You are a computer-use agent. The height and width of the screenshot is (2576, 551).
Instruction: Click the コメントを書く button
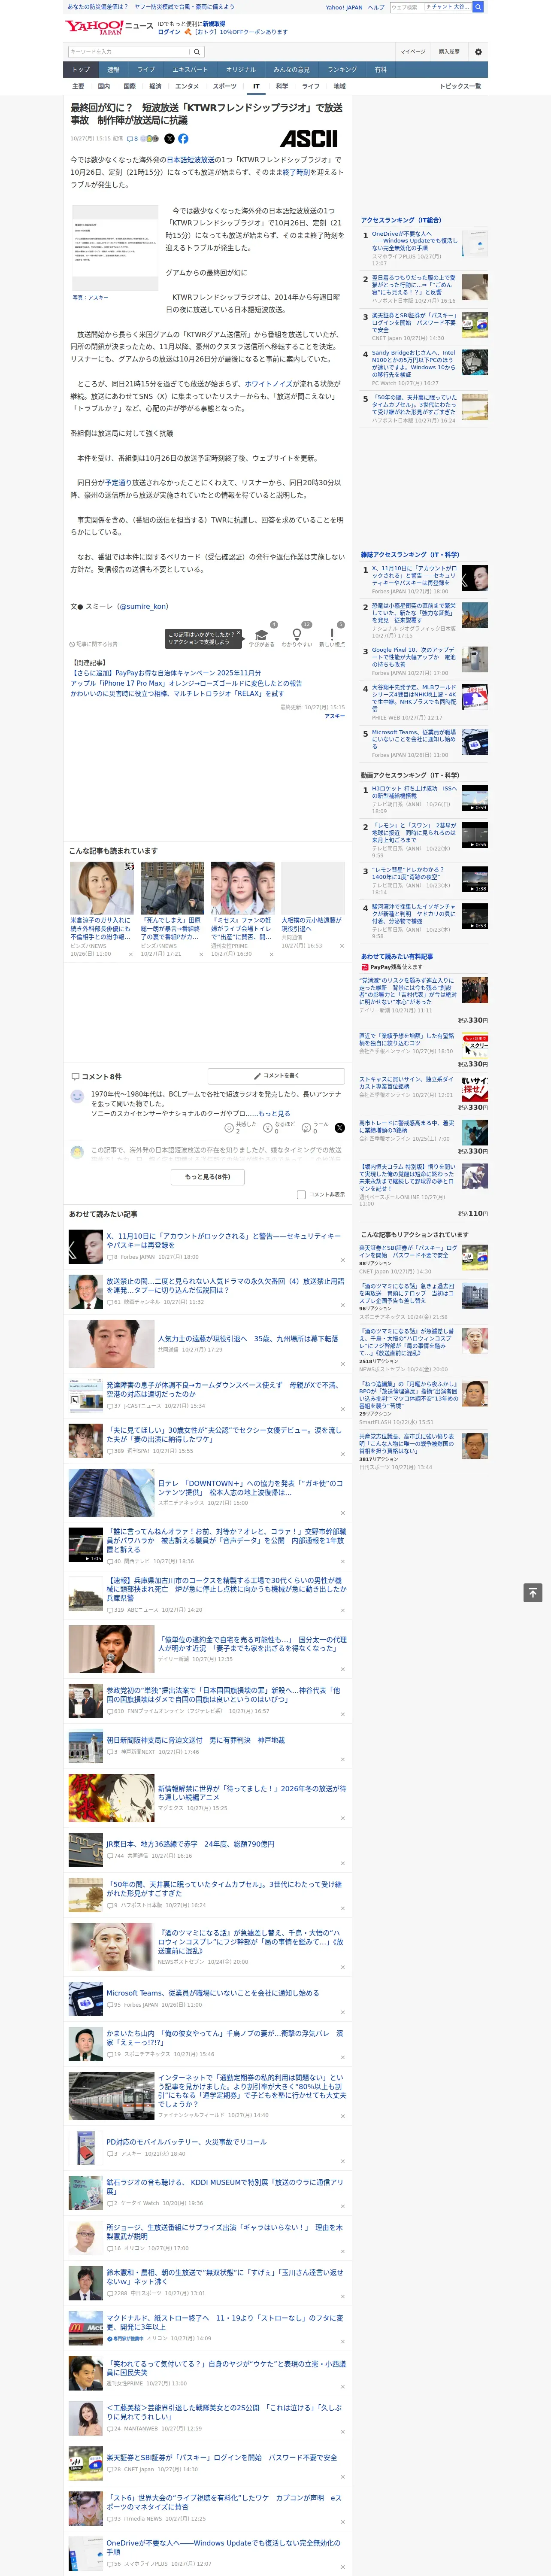(277, 1076)
